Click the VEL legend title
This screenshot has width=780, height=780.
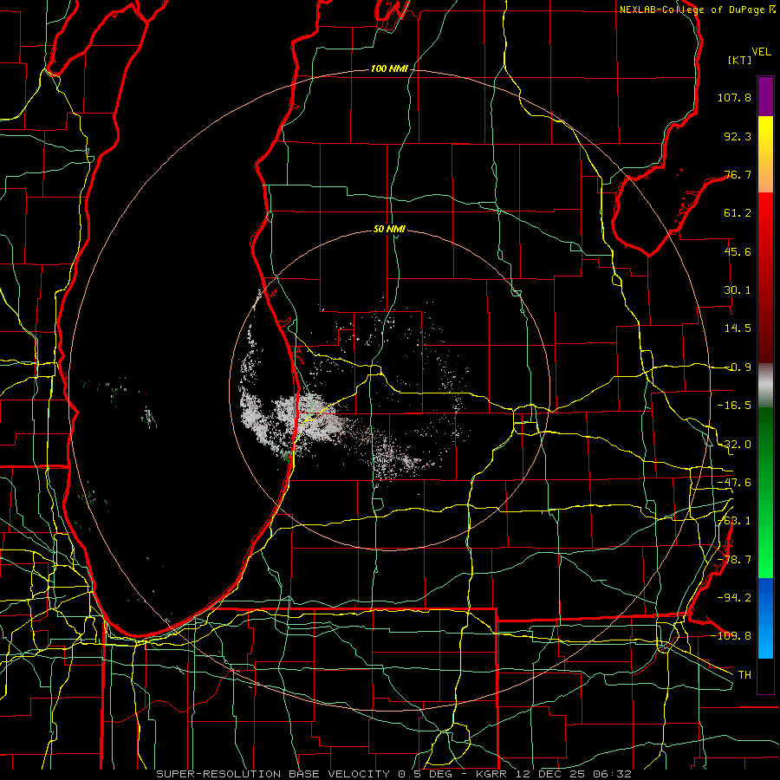(x=761, y=51)
